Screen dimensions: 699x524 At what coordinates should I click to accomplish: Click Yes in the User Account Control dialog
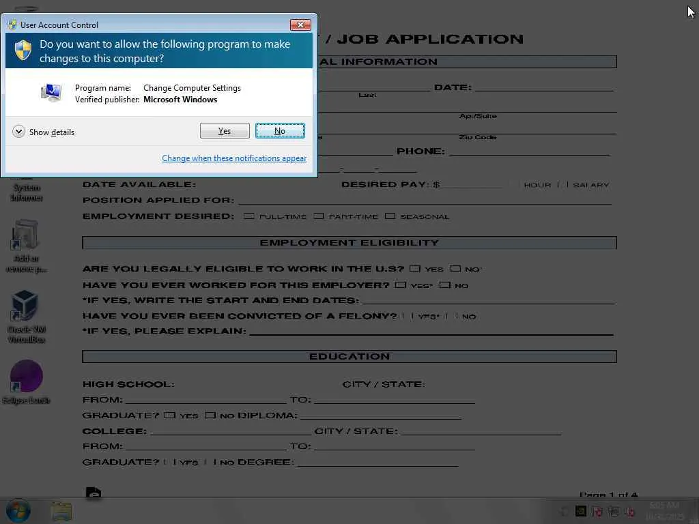225,130
